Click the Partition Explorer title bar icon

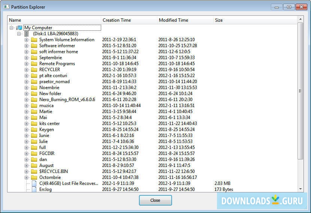6,7
